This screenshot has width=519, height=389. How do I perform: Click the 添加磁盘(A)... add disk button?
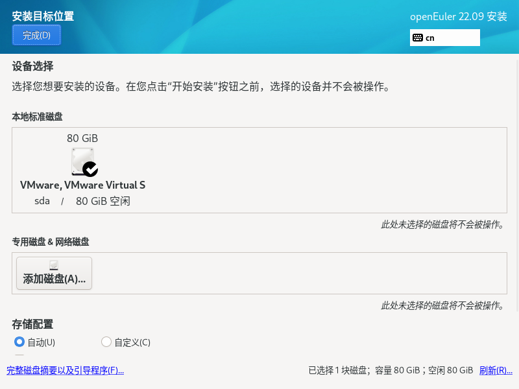coord(54,273)
